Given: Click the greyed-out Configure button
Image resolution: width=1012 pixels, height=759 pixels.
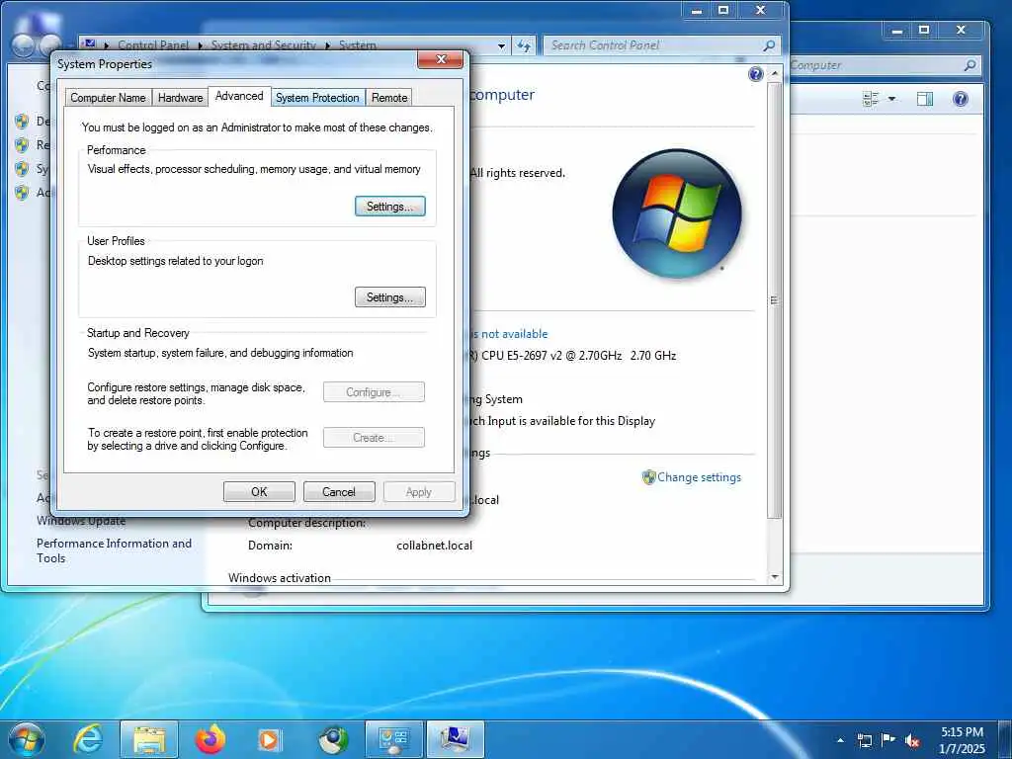Looking at the screenshot, I should (374, 391).
